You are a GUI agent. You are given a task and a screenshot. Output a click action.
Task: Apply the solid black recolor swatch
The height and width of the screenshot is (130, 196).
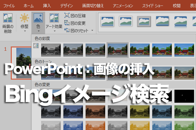184,96
